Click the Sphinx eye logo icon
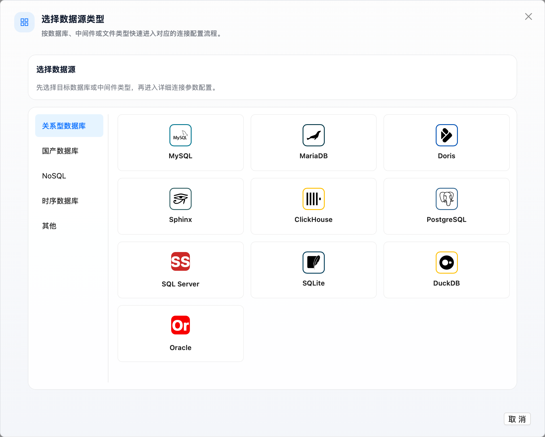This screenshot has width=545, height=437. pos(181,199)
